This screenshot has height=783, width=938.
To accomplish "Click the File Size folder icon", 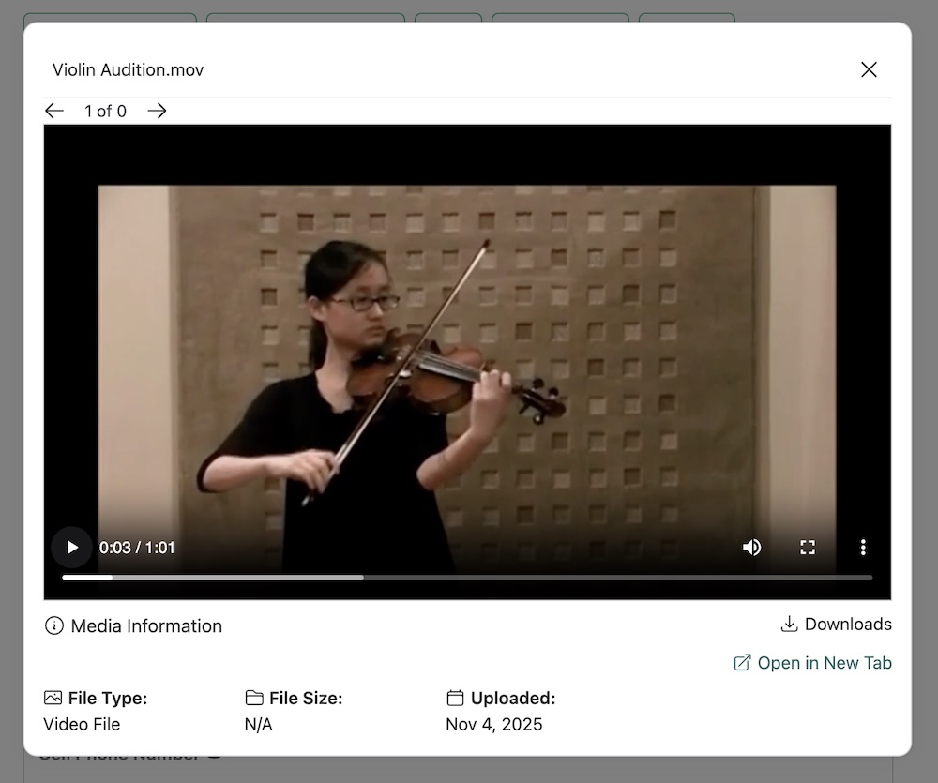I will coord(253,698).
